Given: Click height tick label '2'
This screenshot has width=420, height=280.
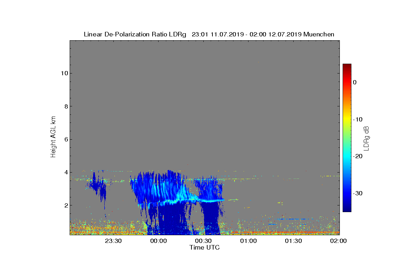Looking at the screenshot, I should (65, 205).
